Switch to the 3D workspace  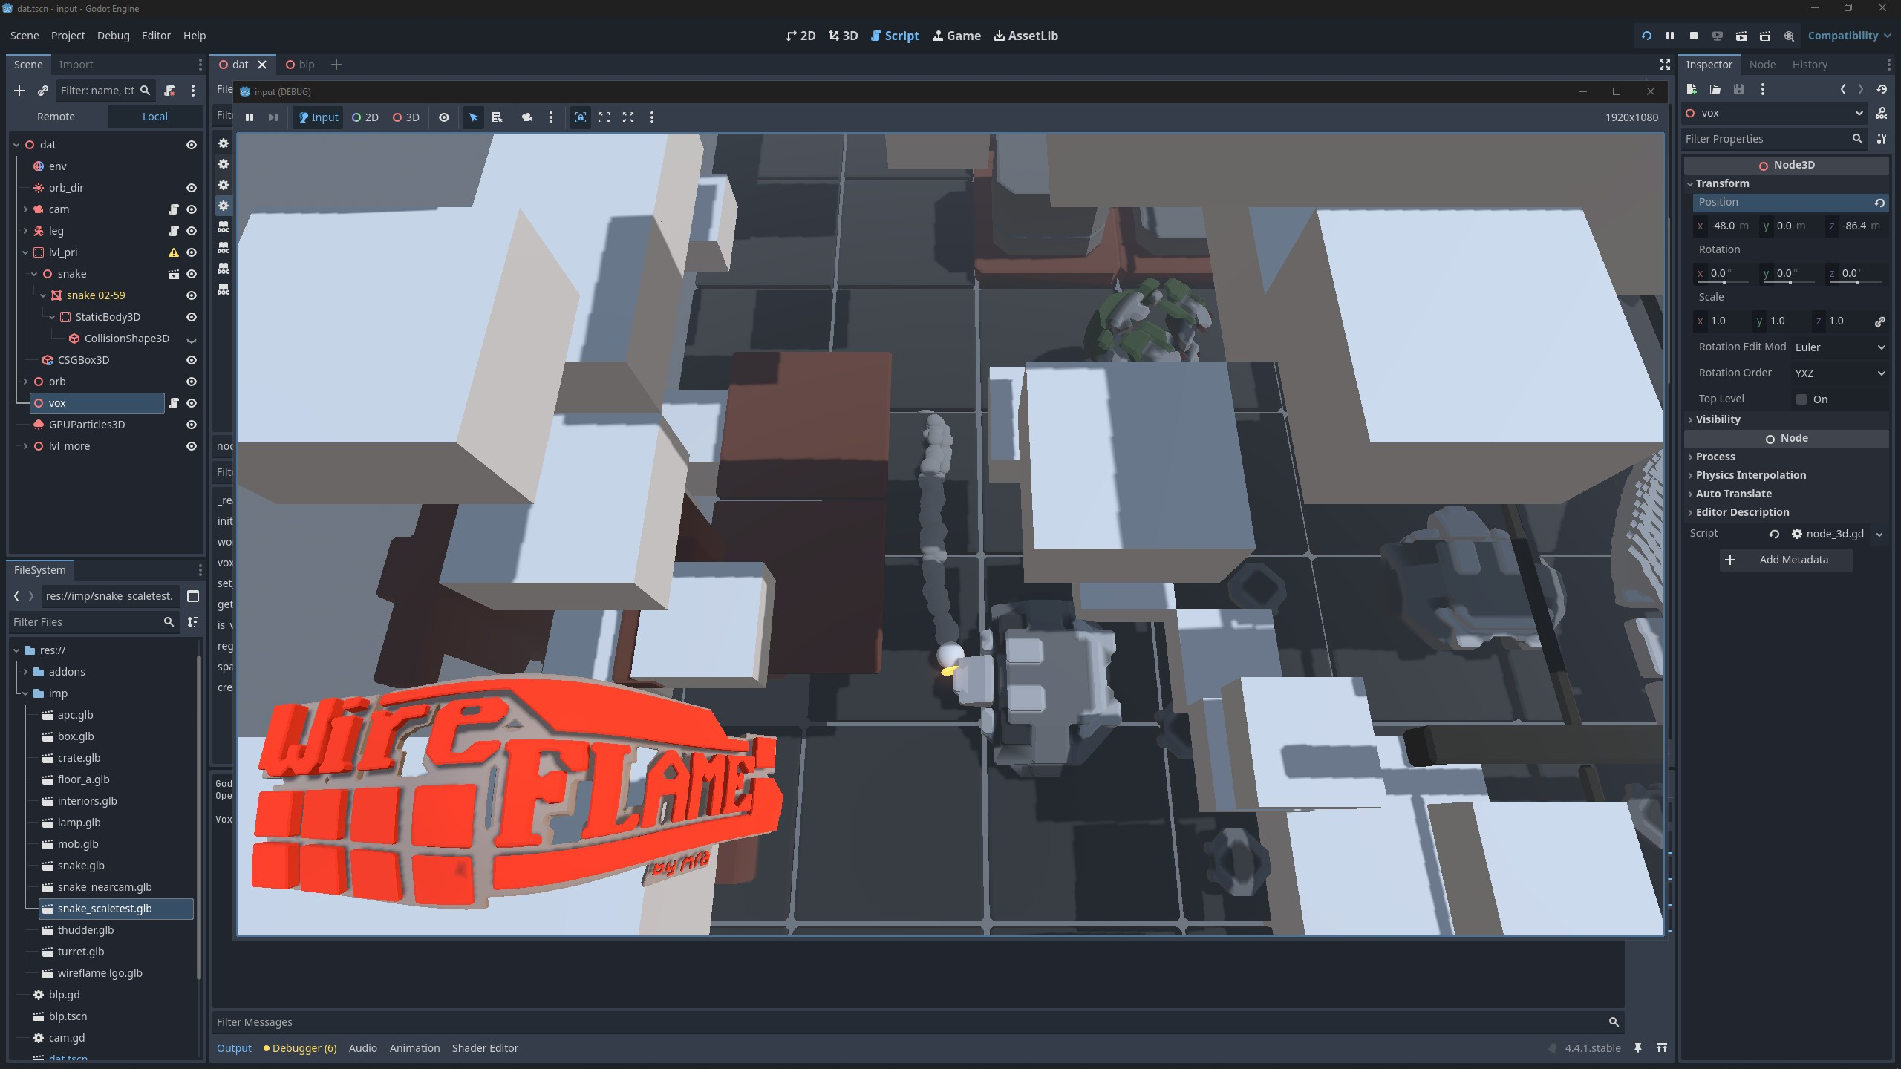tap(844, 36)
